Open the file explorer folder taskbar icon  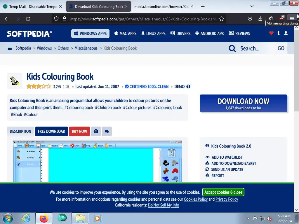tap(80, 218)
